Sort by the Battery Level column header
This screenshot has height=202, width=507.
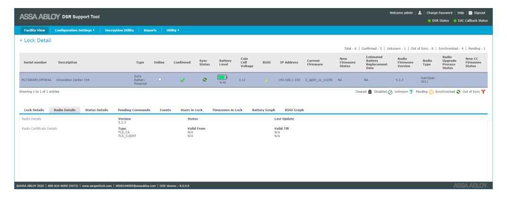click(225, 62)
